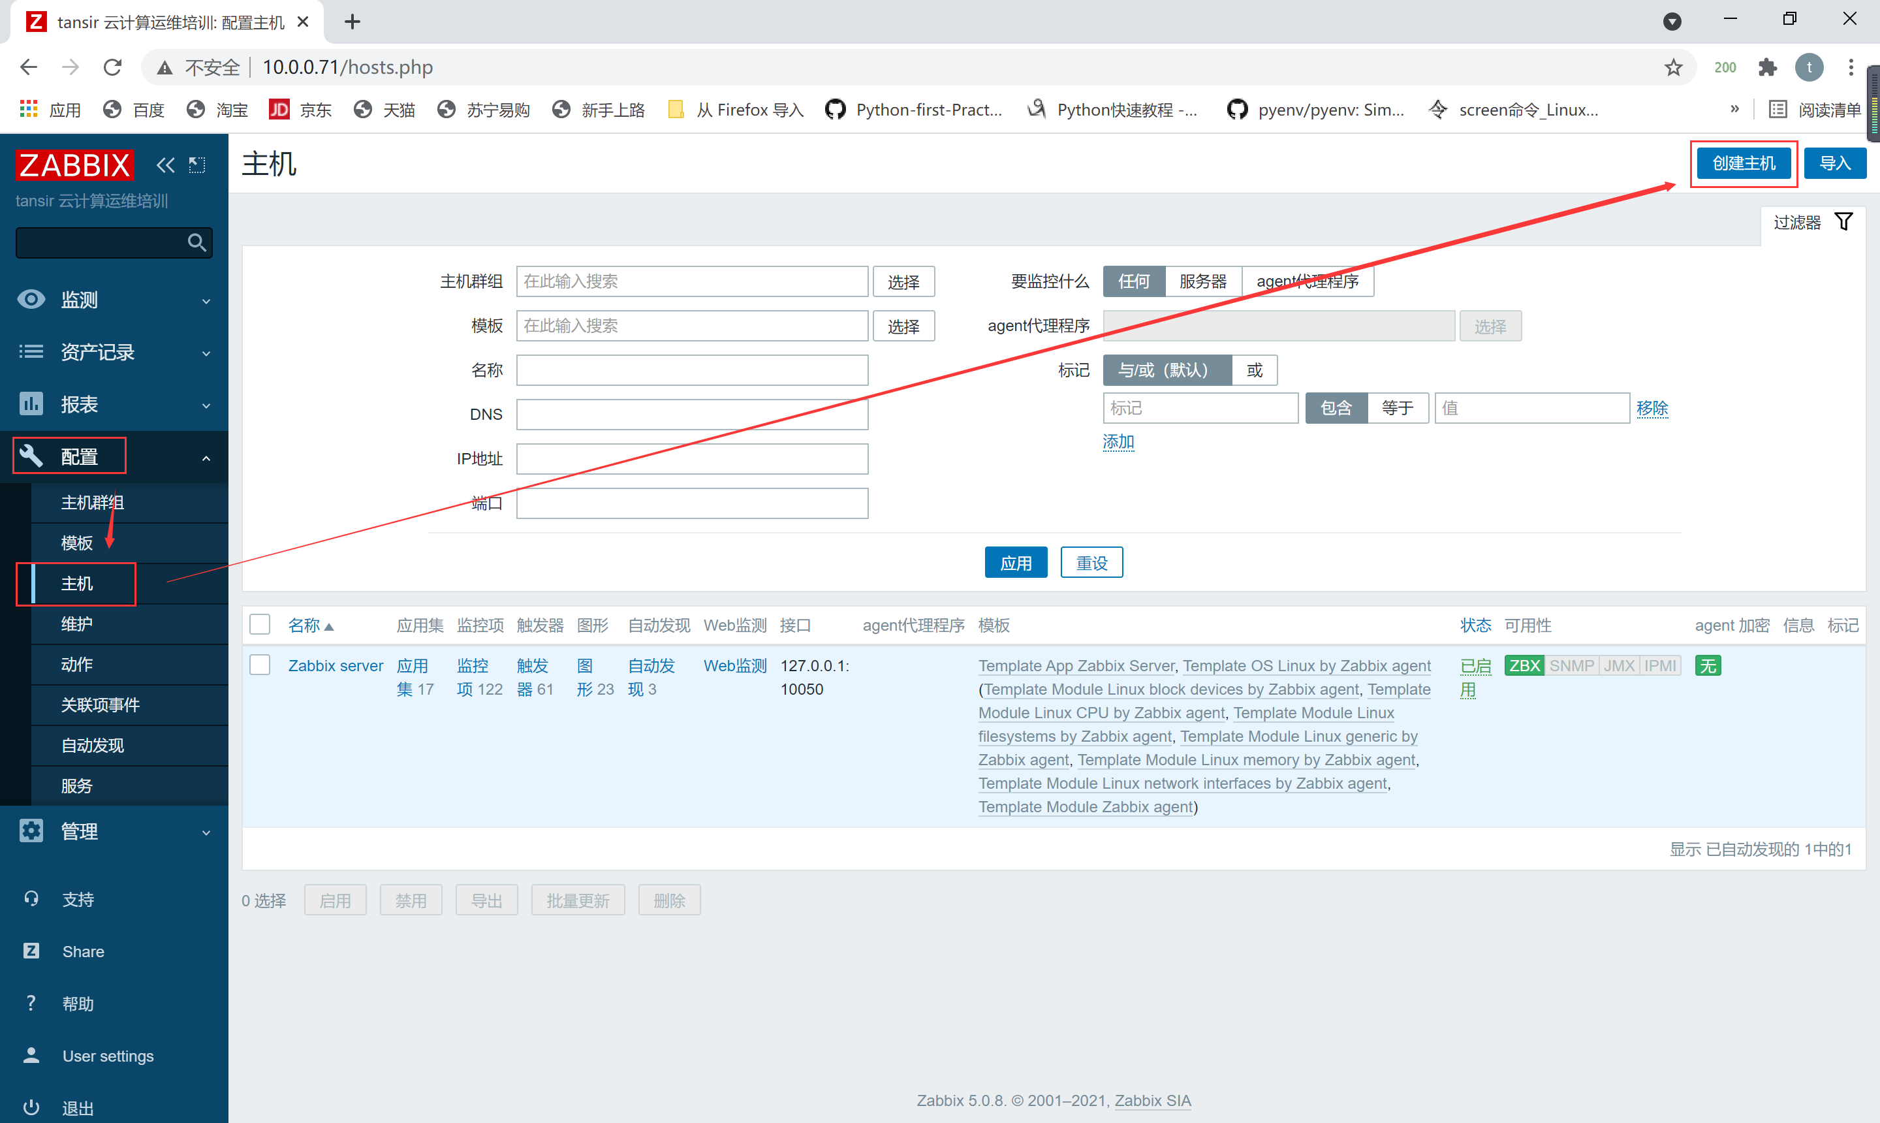
Task: Click the 创建主机 button
Action: tap(1743, 163)
